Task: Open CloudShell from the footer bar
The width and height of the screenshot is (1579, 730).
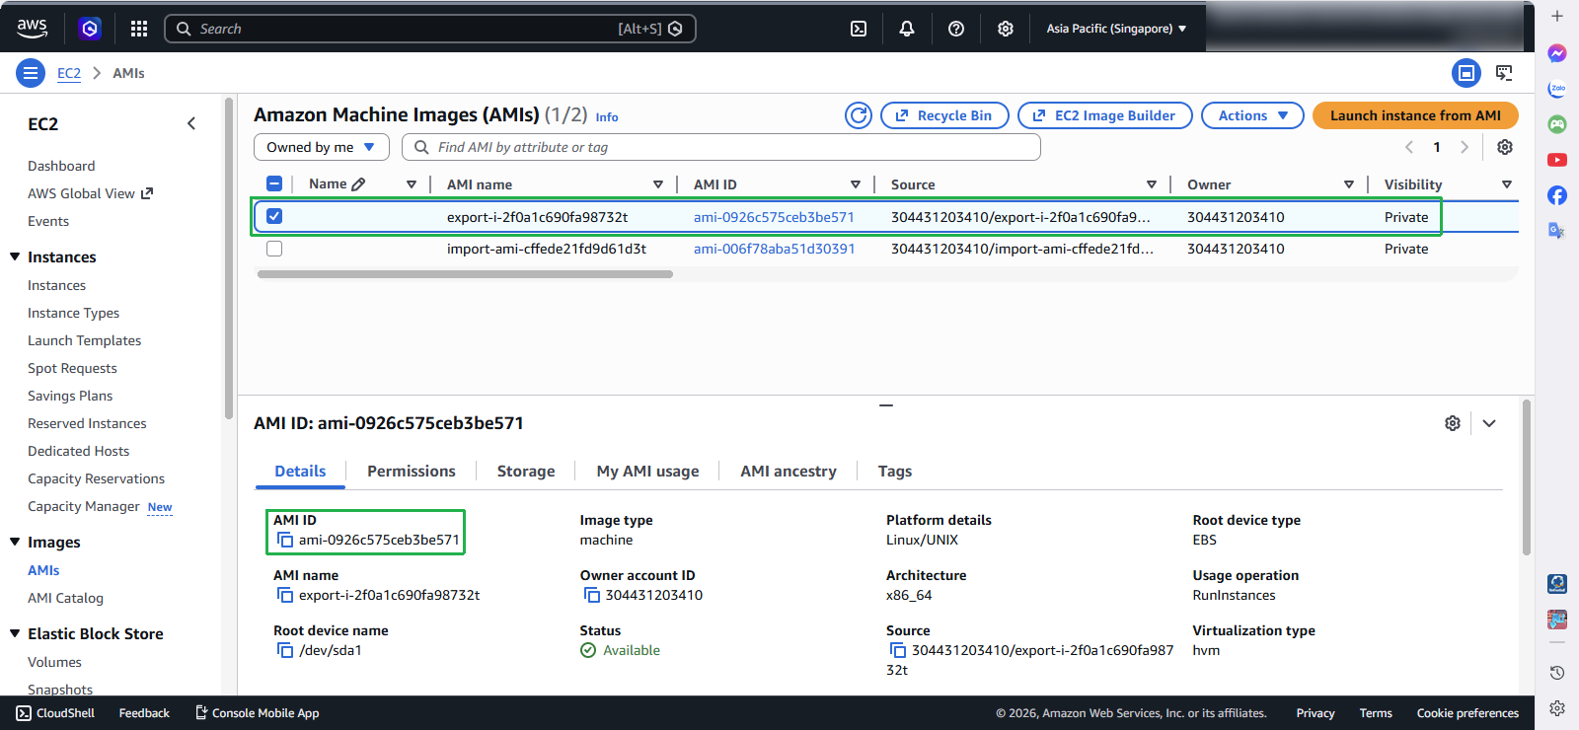Action: click(x=55, y=713)
